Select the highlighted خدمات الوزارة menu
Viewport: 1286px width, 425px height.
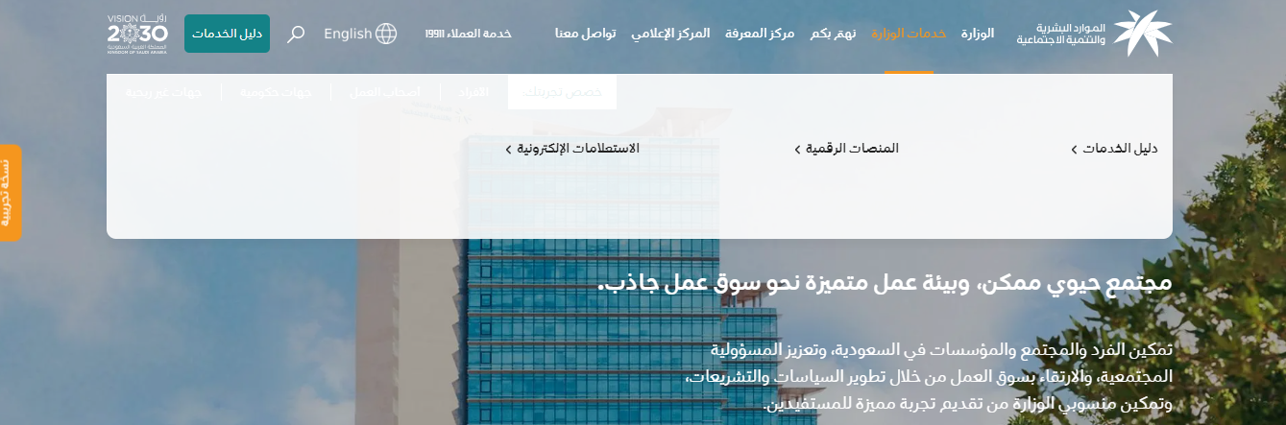click(x=909, y=34)
